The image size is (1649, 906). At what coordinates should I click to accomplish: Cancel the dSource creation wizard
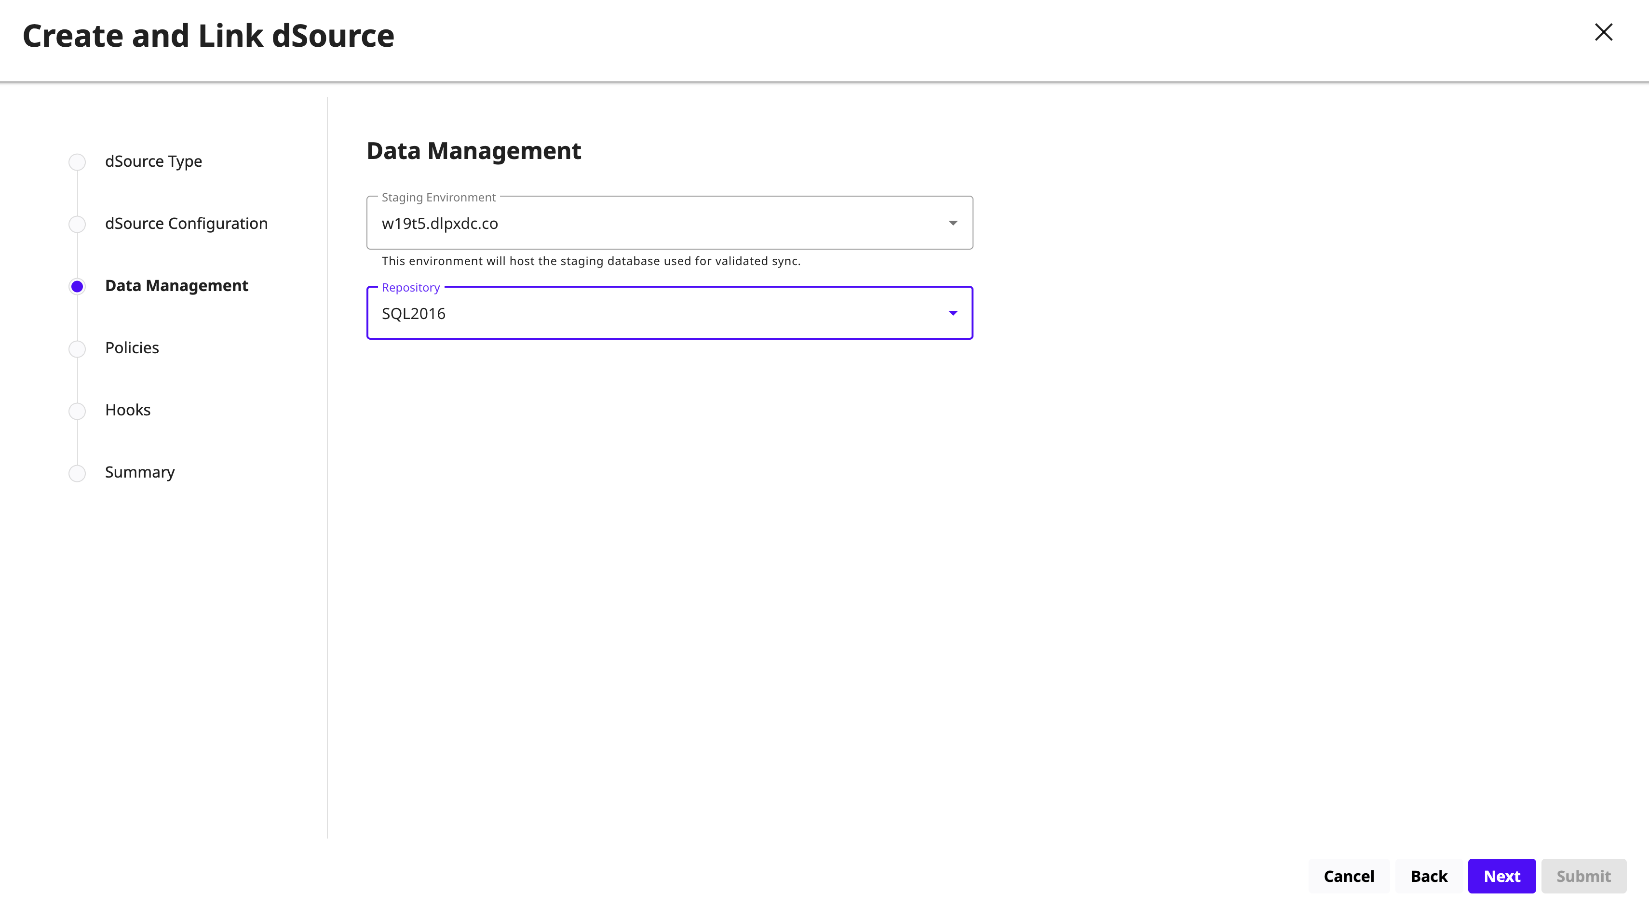[x=1349, y=876]
